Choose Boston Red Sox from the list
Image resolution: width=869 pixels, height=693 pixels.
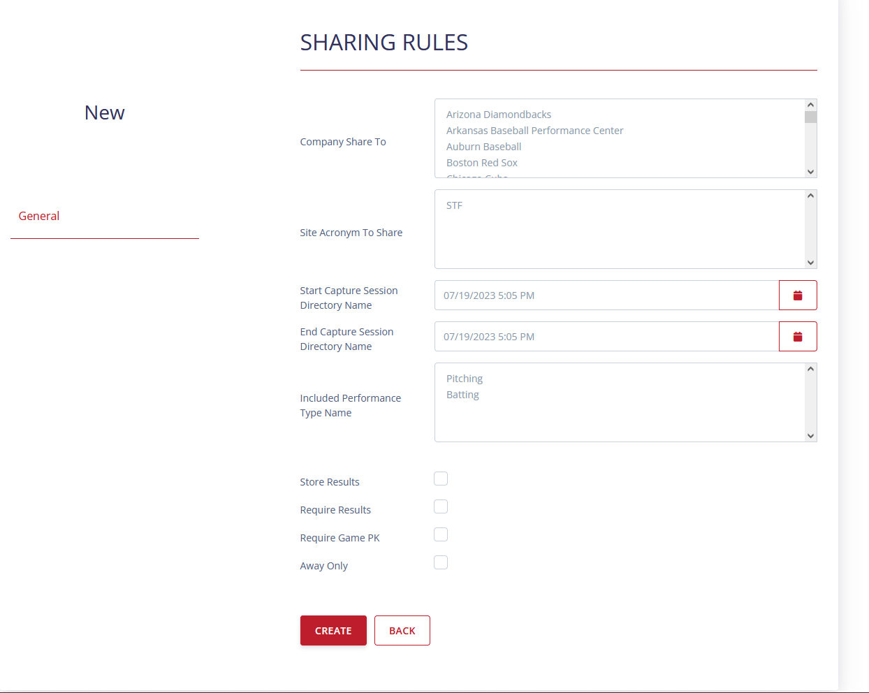482,163
